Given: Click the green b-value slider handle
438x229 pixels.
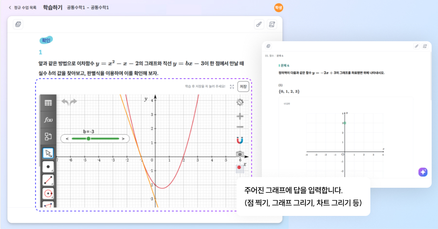Looking at the screenshot, I should (88, 139).
